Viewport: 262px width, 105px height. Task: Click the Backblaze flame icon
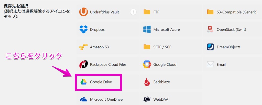(147, 82)
